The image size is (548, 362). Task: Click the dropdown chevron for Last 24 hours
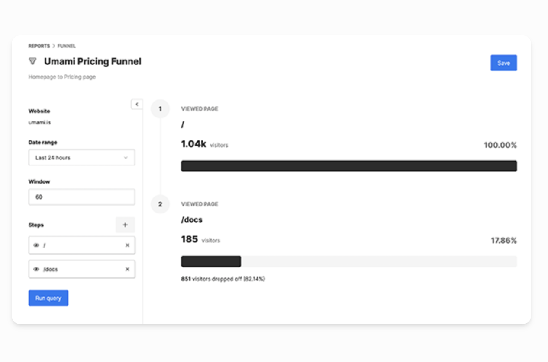click(126, 158)
